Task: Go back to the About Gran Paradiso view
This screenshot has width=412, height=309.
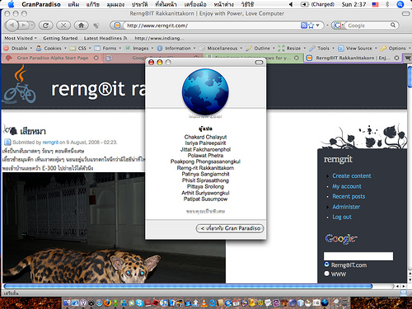Action: [x=230, y=228]
